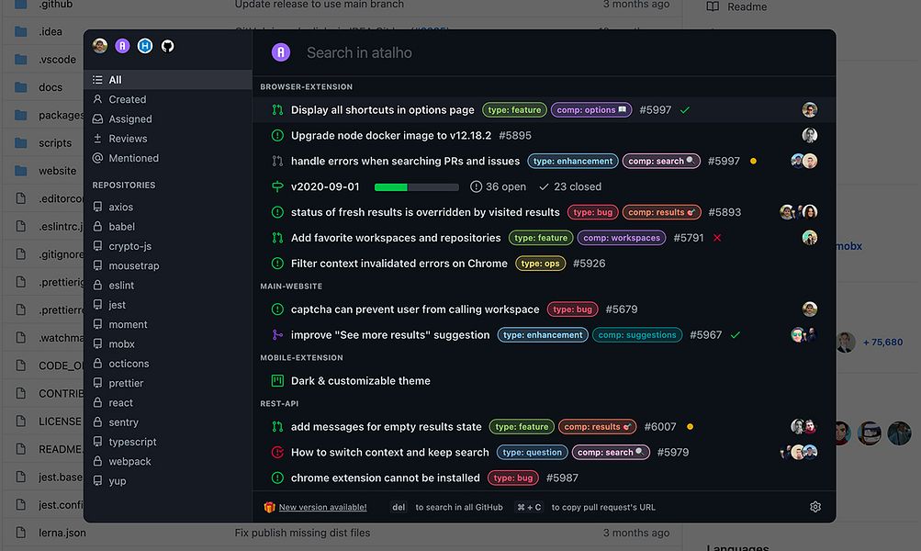The height and width of the screenshot is (551, 921).
Task: Click the GitHub octocat icon
Action: [x=167, y=46]
